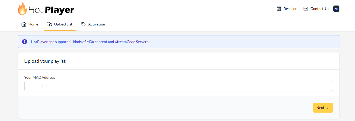The height and width of the screenshot is (121, 355).
Task: Click the Next button
Action: tap(323, 108)
